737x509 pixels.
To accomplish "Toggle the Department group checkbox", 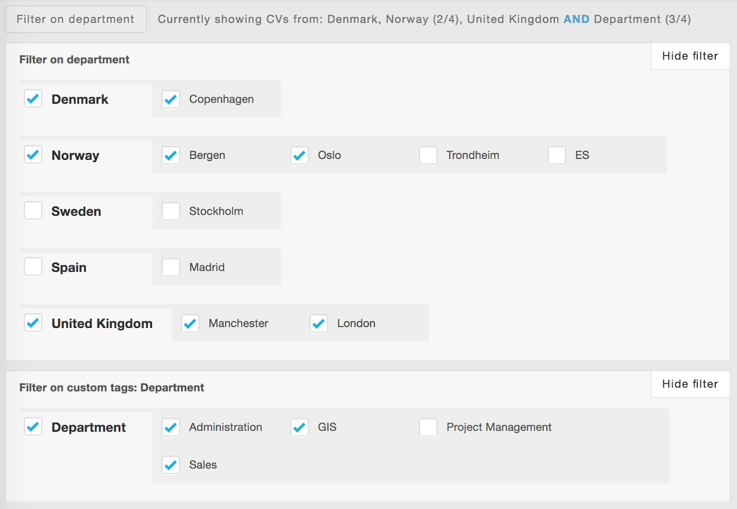I will click(33, 427).
